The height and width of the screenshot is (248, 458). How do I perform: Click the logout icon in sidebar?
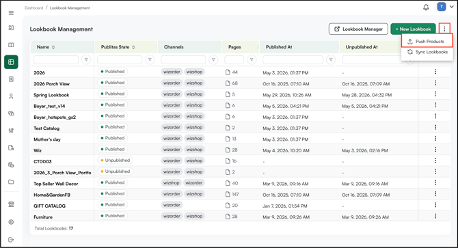(11, 240)
